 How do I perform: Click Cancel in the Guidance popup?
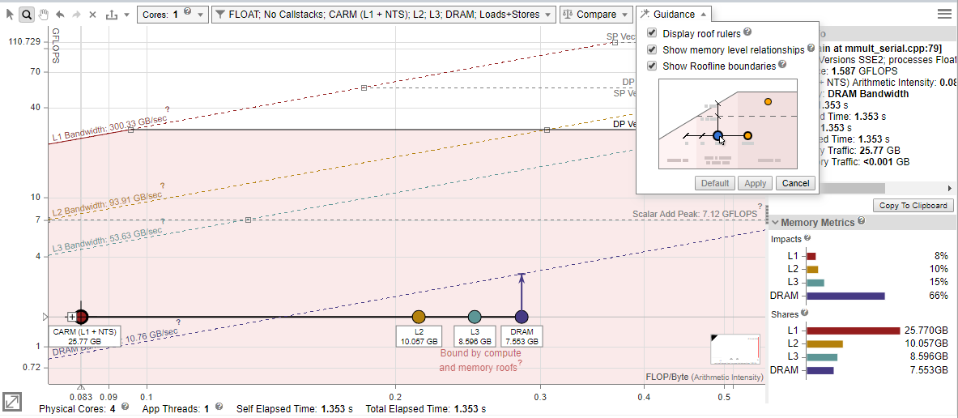point(795,183)
